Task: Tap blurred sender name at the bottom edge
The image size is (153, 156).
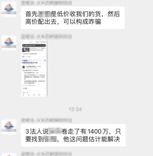Action: (x=46, y=154)
